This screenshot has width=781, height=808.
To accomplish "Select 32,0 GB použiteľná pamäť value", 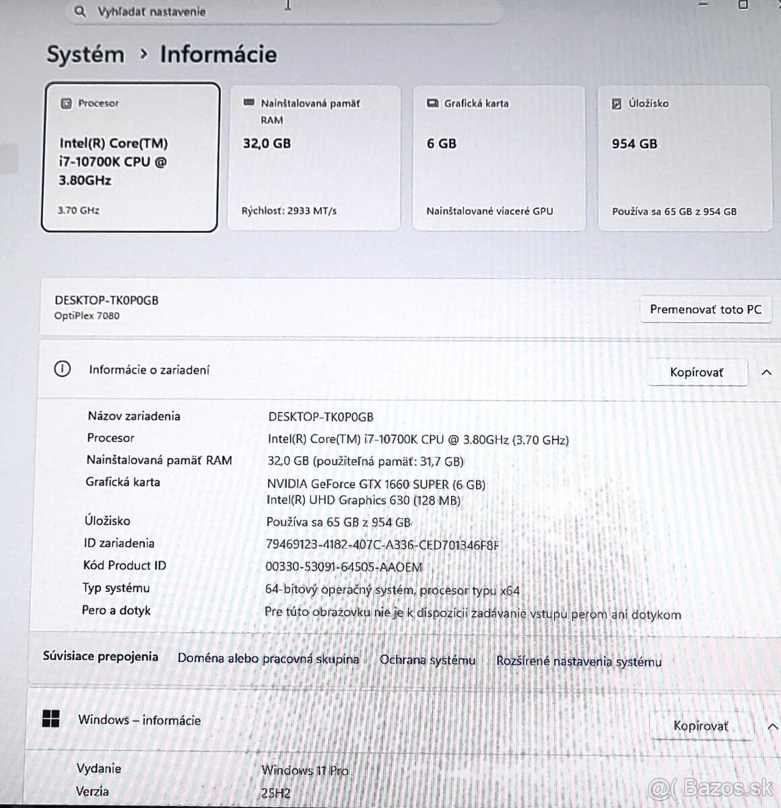I will 366,462.
